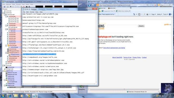Screen dimensions: 174x98
Task: Click the OpenDNS Guide search input field
Action: point(122,26)
